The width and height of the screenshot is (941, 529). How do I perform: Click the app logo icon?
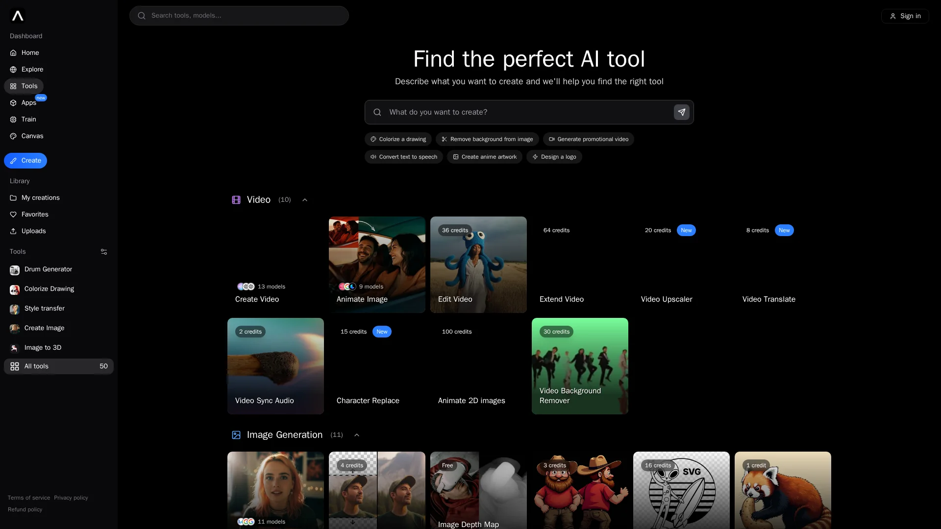(18, 16)
